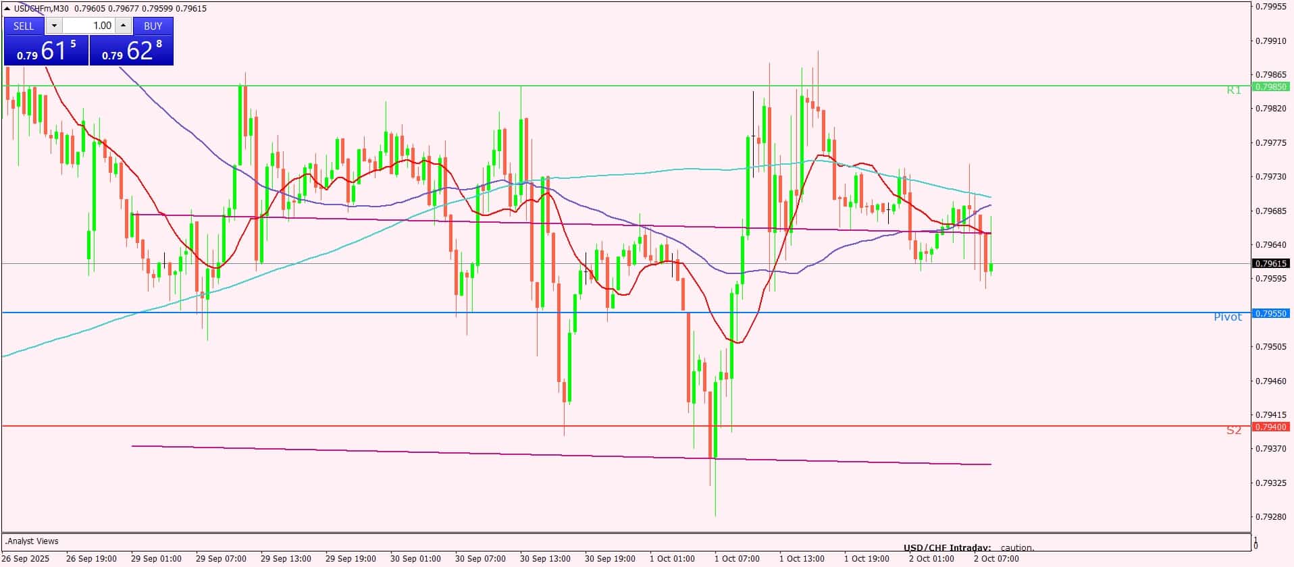This screenshot has height=567, width=1294.
Task: Select the red S2 support line label
Action: point(1234,430)
